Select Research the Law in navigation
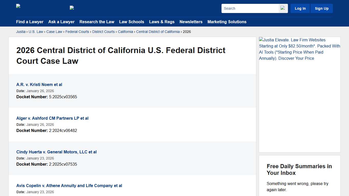 pyautogui.click(x=97, y=22)
